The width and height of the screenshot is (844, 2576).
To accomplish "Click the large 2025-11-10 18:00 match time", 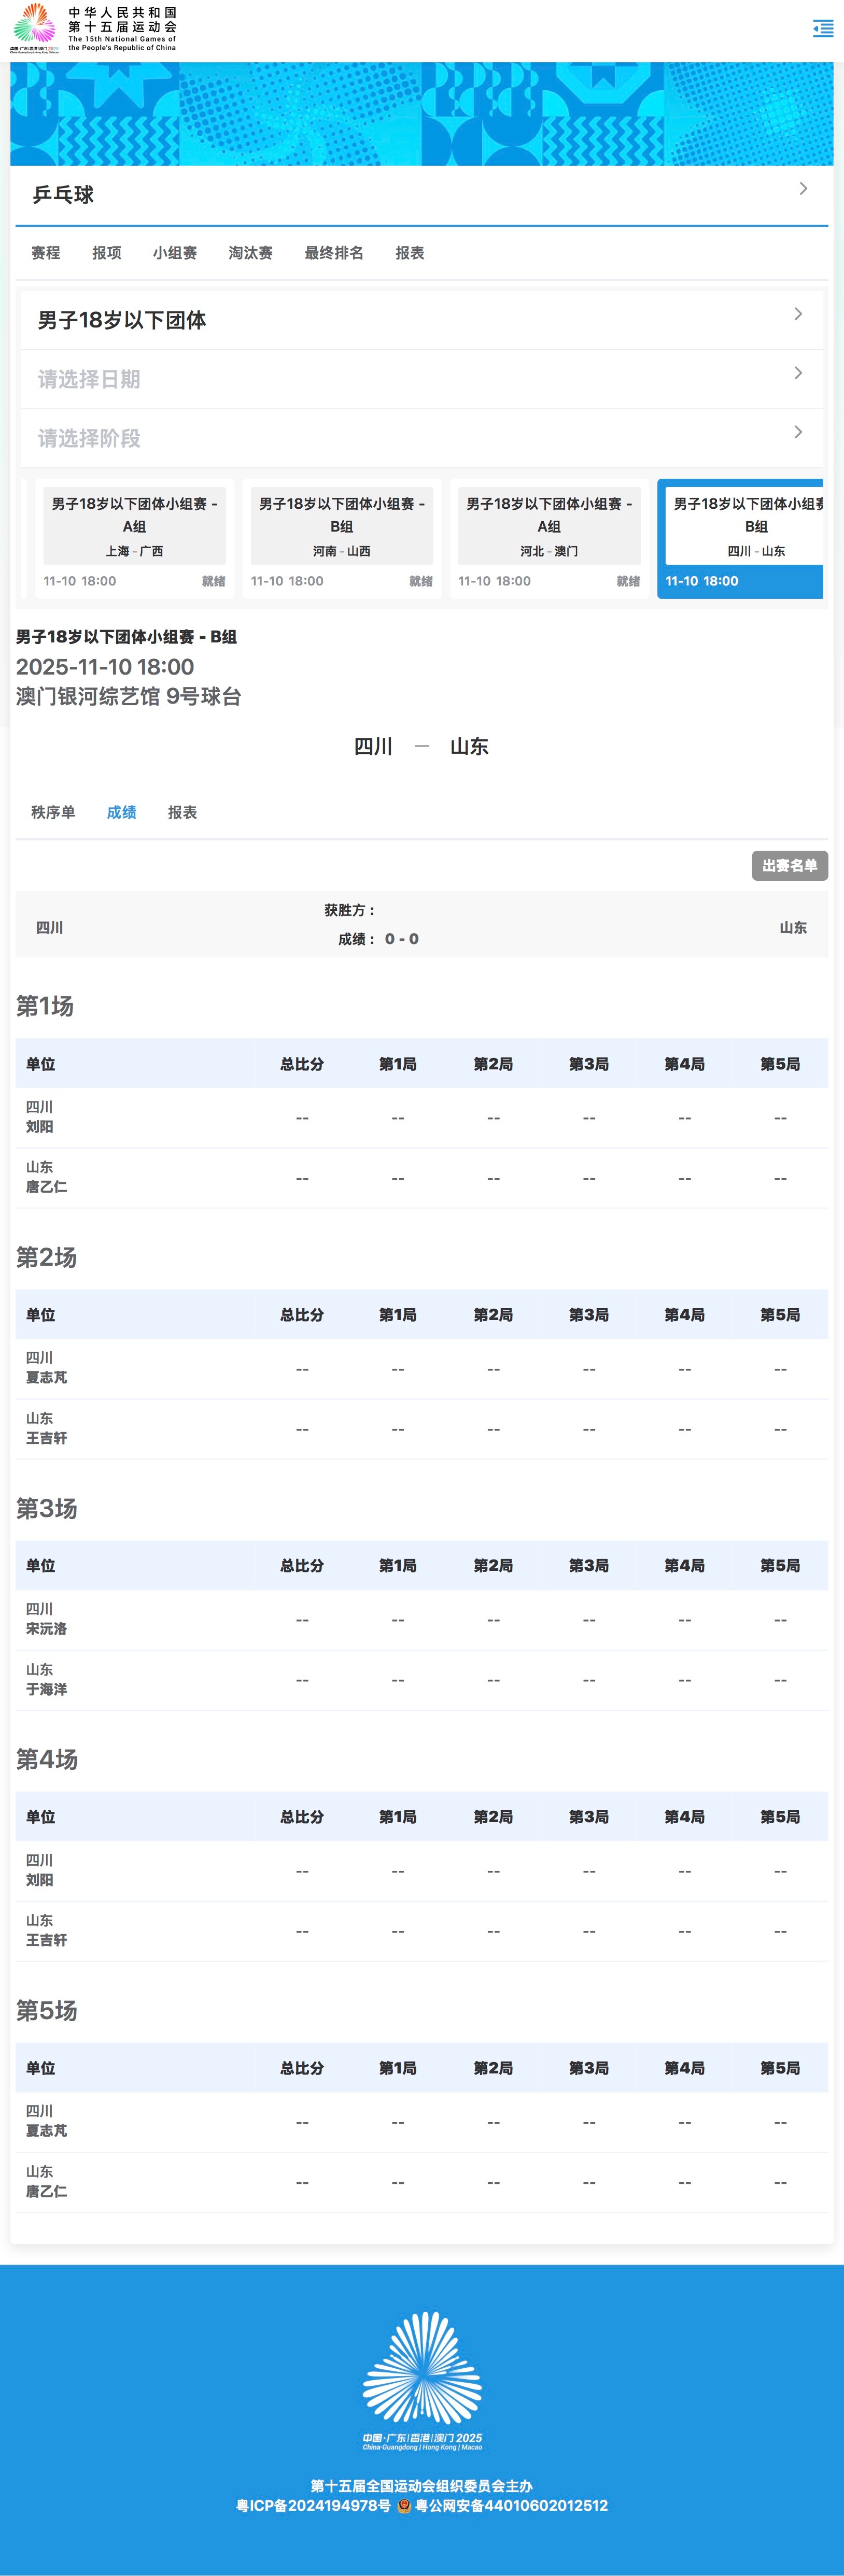I will coord(105,667).
